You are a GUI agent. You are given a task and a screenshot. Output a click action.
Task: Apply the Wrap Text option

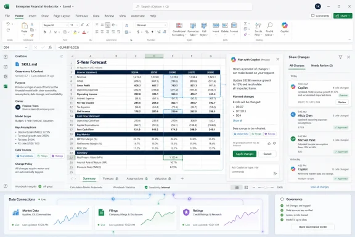click(x=126, y=25)
